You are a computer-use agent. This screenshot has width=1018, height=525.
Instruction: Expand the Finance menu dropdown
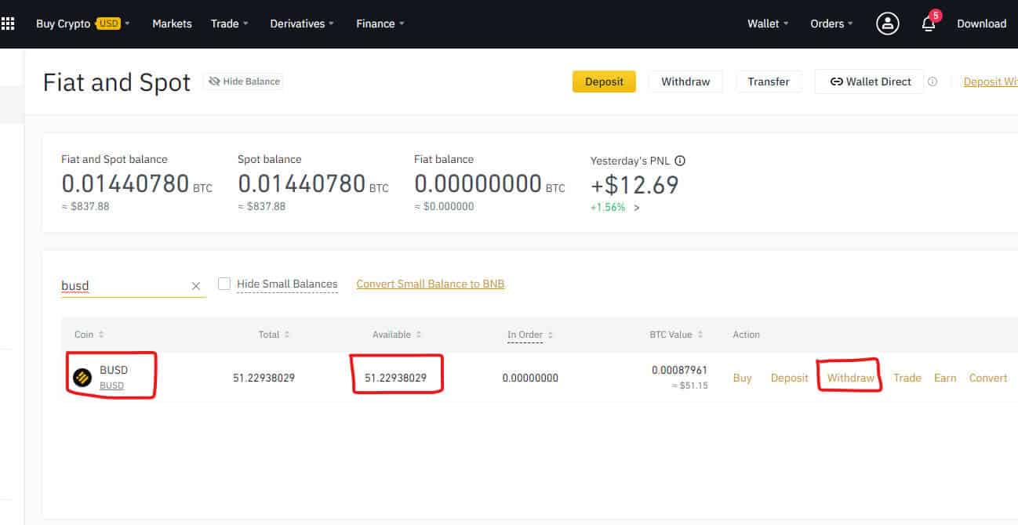click(x=380, y=24)
